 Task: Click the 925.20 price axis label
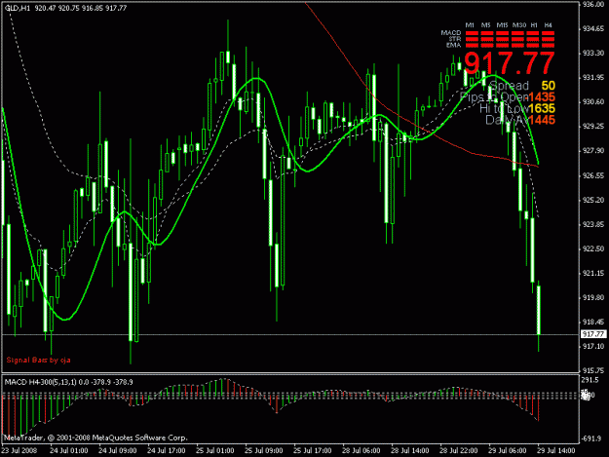593,200
